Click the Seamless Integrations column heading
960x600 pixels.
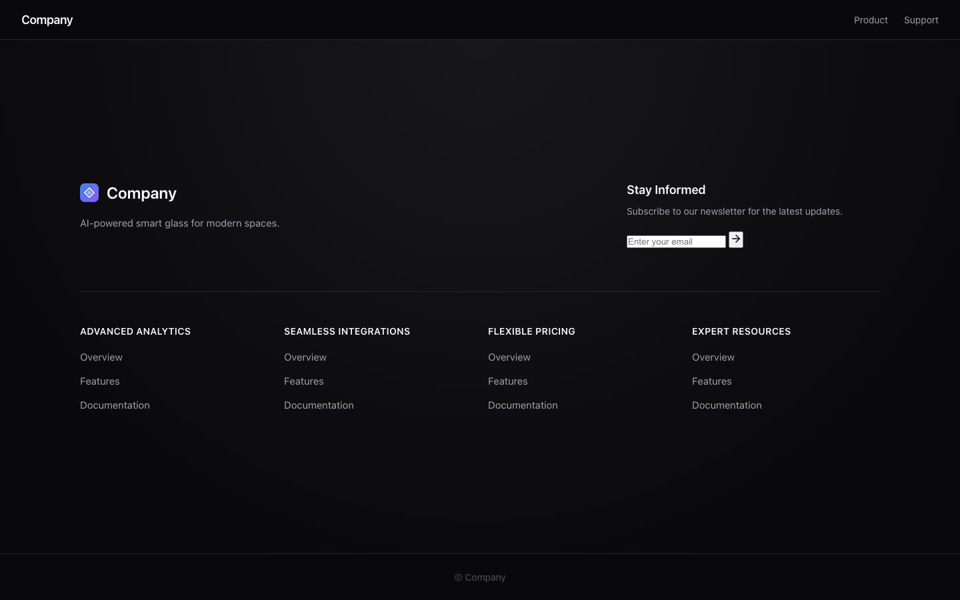[347, 331]
